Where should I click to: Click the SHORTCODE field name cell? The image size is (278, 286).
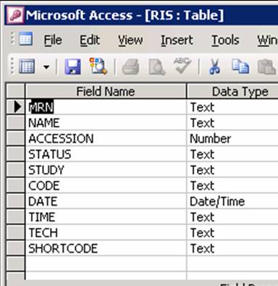click(106, 248)
